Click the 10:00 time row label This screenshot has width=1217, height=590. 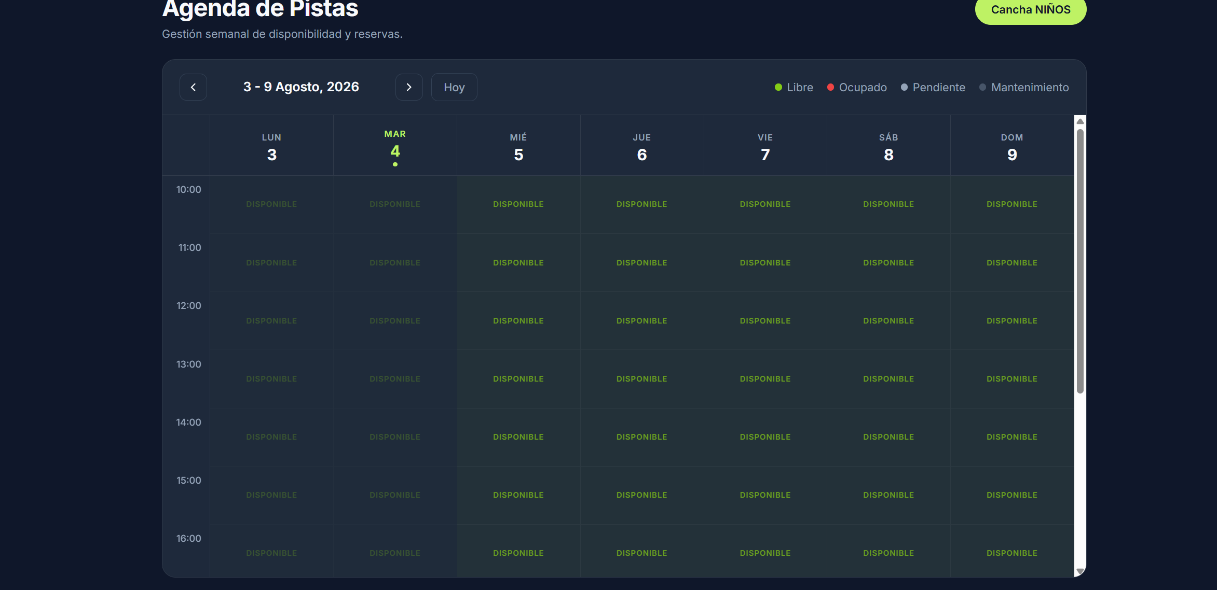pyautogui.click(x=188, y=190)
